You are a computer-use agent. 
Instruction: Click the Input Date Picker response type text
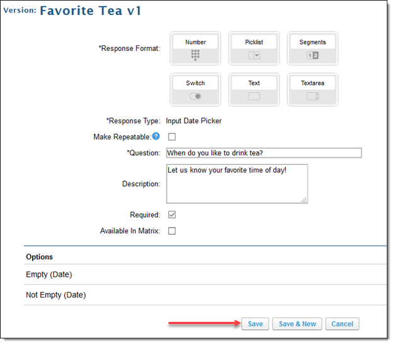pos(194,121)
